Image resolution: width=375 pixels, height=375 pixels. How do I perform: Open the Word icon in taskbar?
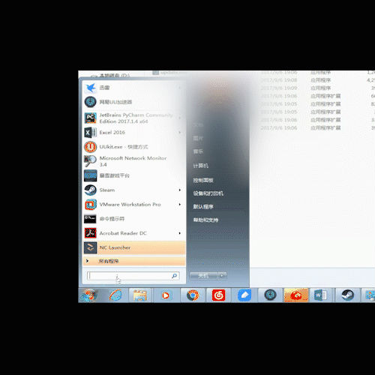tap(321, 295)
